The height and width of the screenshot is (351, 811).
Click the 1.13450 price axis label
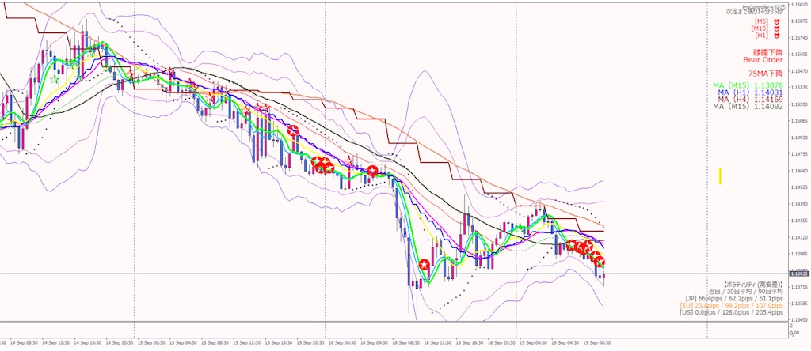coord(799,320)
